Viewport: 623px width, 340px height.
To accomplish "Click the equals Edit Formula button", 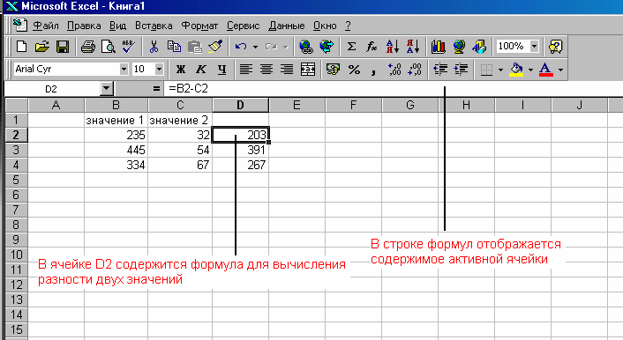I will tap(156, 88).
